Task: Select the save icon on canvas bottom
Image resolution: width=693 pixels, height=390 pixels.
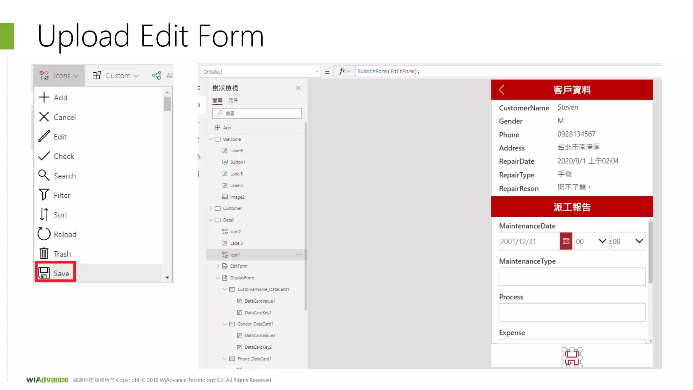Action: pos(572,357)
